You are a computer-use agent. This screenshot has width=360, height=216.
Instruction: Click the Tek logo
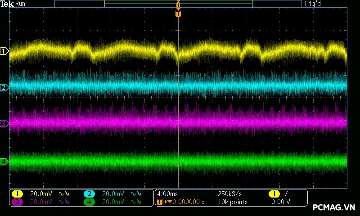pyautogui.click(x=7, y=4)
